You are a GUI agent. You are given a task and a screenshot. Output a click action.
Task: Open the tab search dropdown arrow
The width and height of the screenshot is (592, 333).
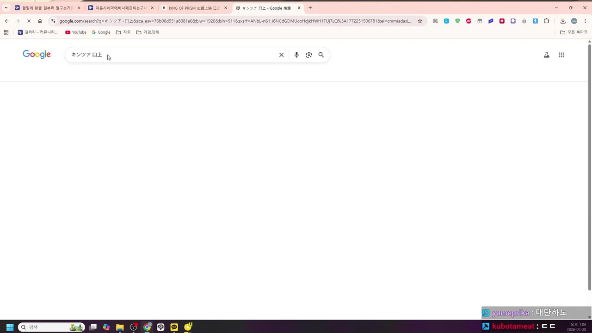pos(6,8)
